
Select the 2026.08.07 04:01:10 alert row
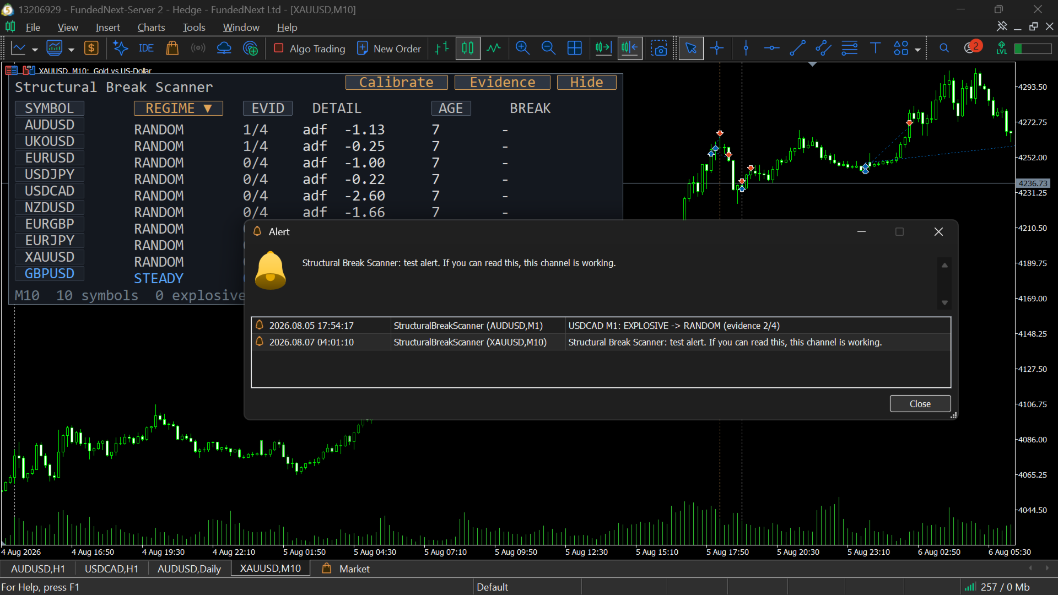tap(601, 342)
